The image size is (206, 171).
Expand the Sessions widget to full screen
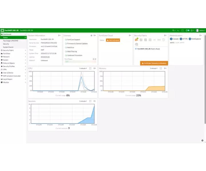[x=90, y=101]
